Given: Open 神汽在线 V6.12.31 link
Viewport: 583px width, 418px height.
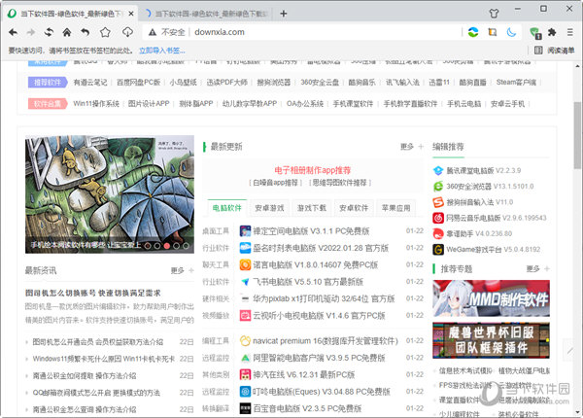Looking at the screenshot, I should pyautogui.click(x=304, y=375).
